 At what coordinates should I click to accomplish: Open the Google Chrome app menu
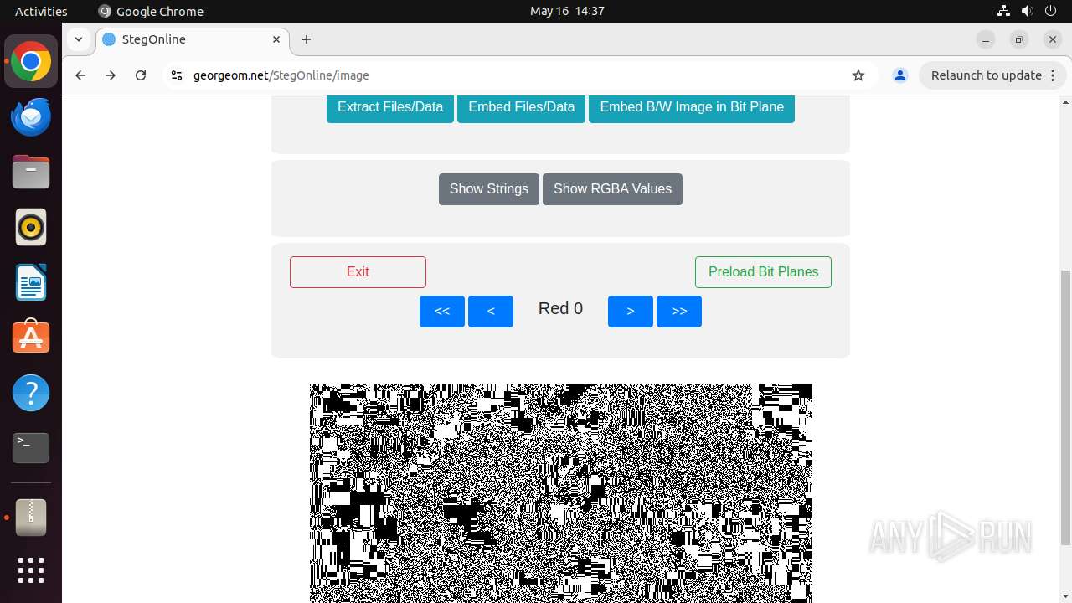(x=151, y=11)
